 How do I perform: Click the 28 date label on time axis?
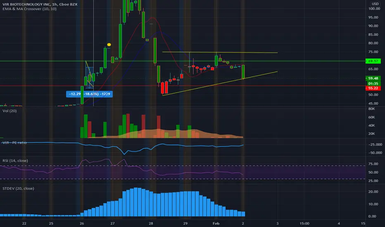(x=151, y=223)
